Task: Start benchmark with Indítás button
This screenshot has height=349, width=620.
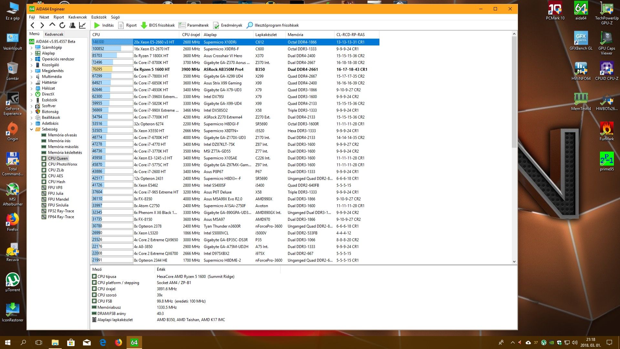Action: (104, 25)
